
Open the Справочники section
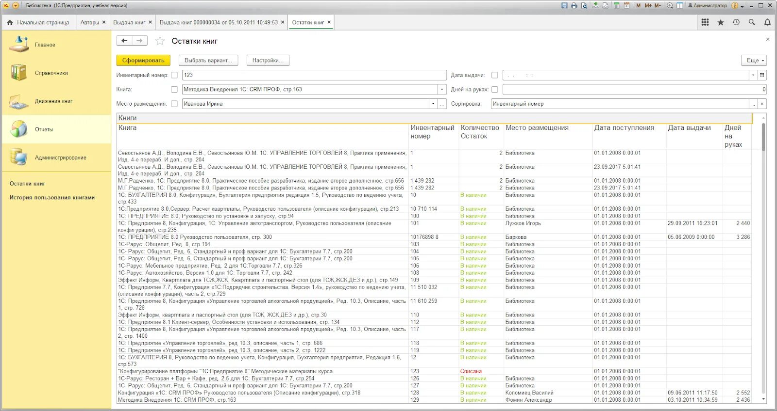tap(56, 73)
